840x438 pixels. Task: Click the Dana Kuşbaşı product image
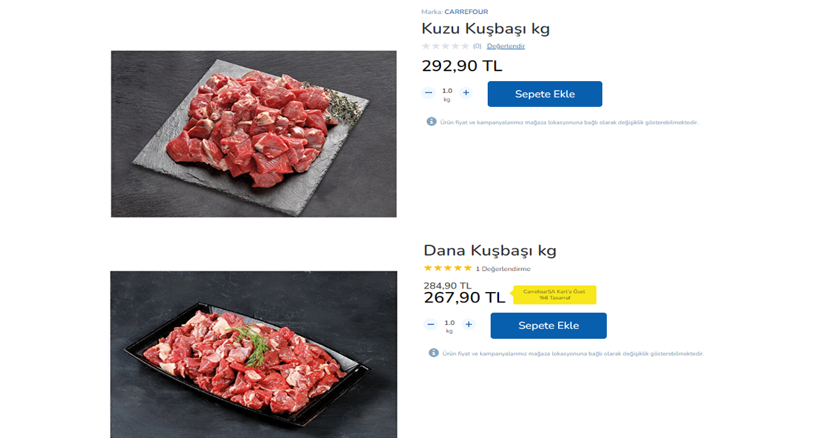[x=253, y=354]
